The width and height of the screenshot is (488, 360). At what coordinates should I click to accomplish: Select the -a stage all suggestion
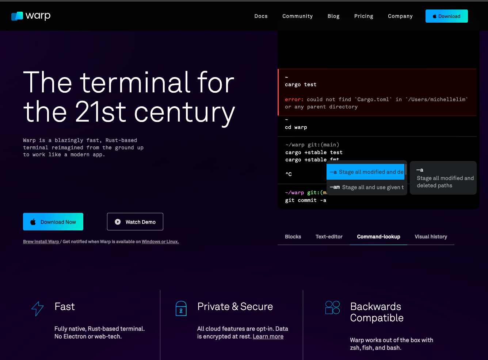point(365,172)
